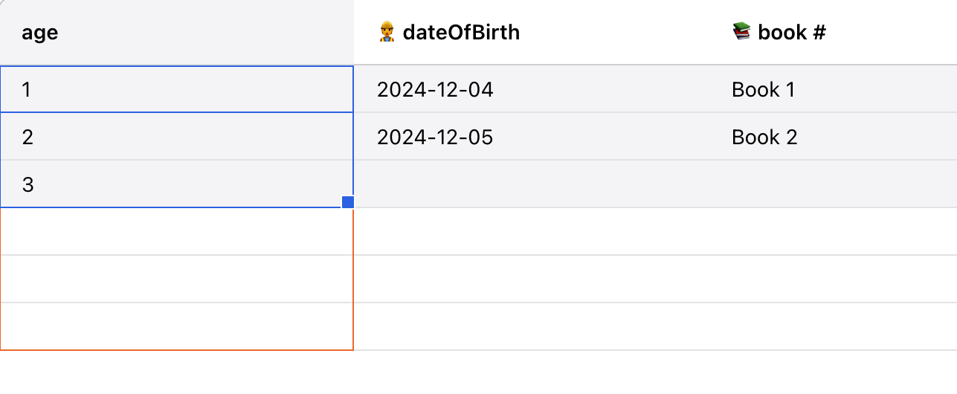Click the book # header label
957x394 pixels.
click(791, 33)
